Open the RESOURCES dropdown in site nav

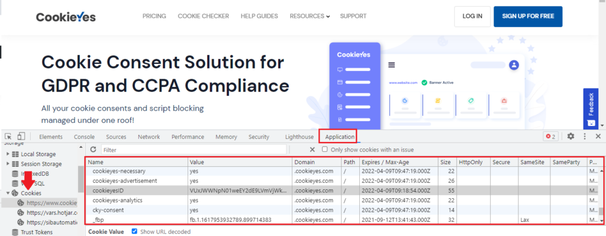pyautogui.click(x=310, y=16)
